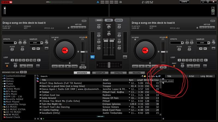Click the mixer crossfader slider

(x=109, y=65)
